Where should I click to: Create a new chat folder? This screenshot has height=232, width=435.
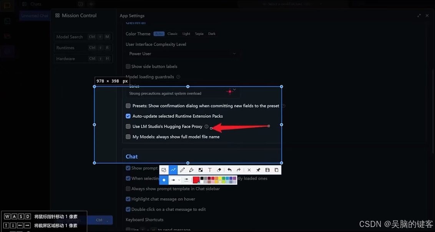pyautogui.click(x=80, y=4)
